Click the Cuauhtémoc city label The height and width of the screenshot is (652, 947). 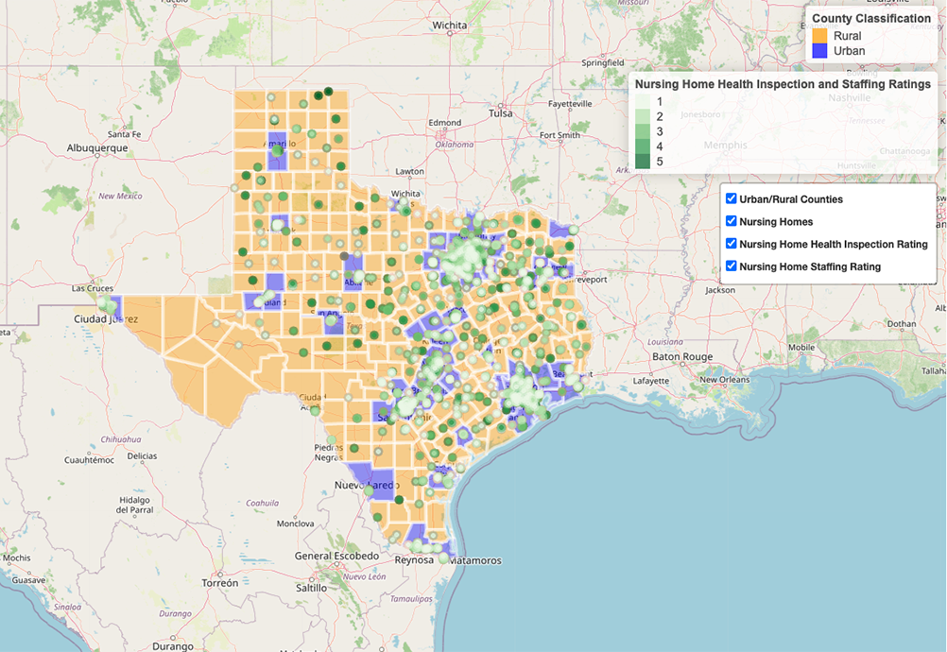point(90,460)
